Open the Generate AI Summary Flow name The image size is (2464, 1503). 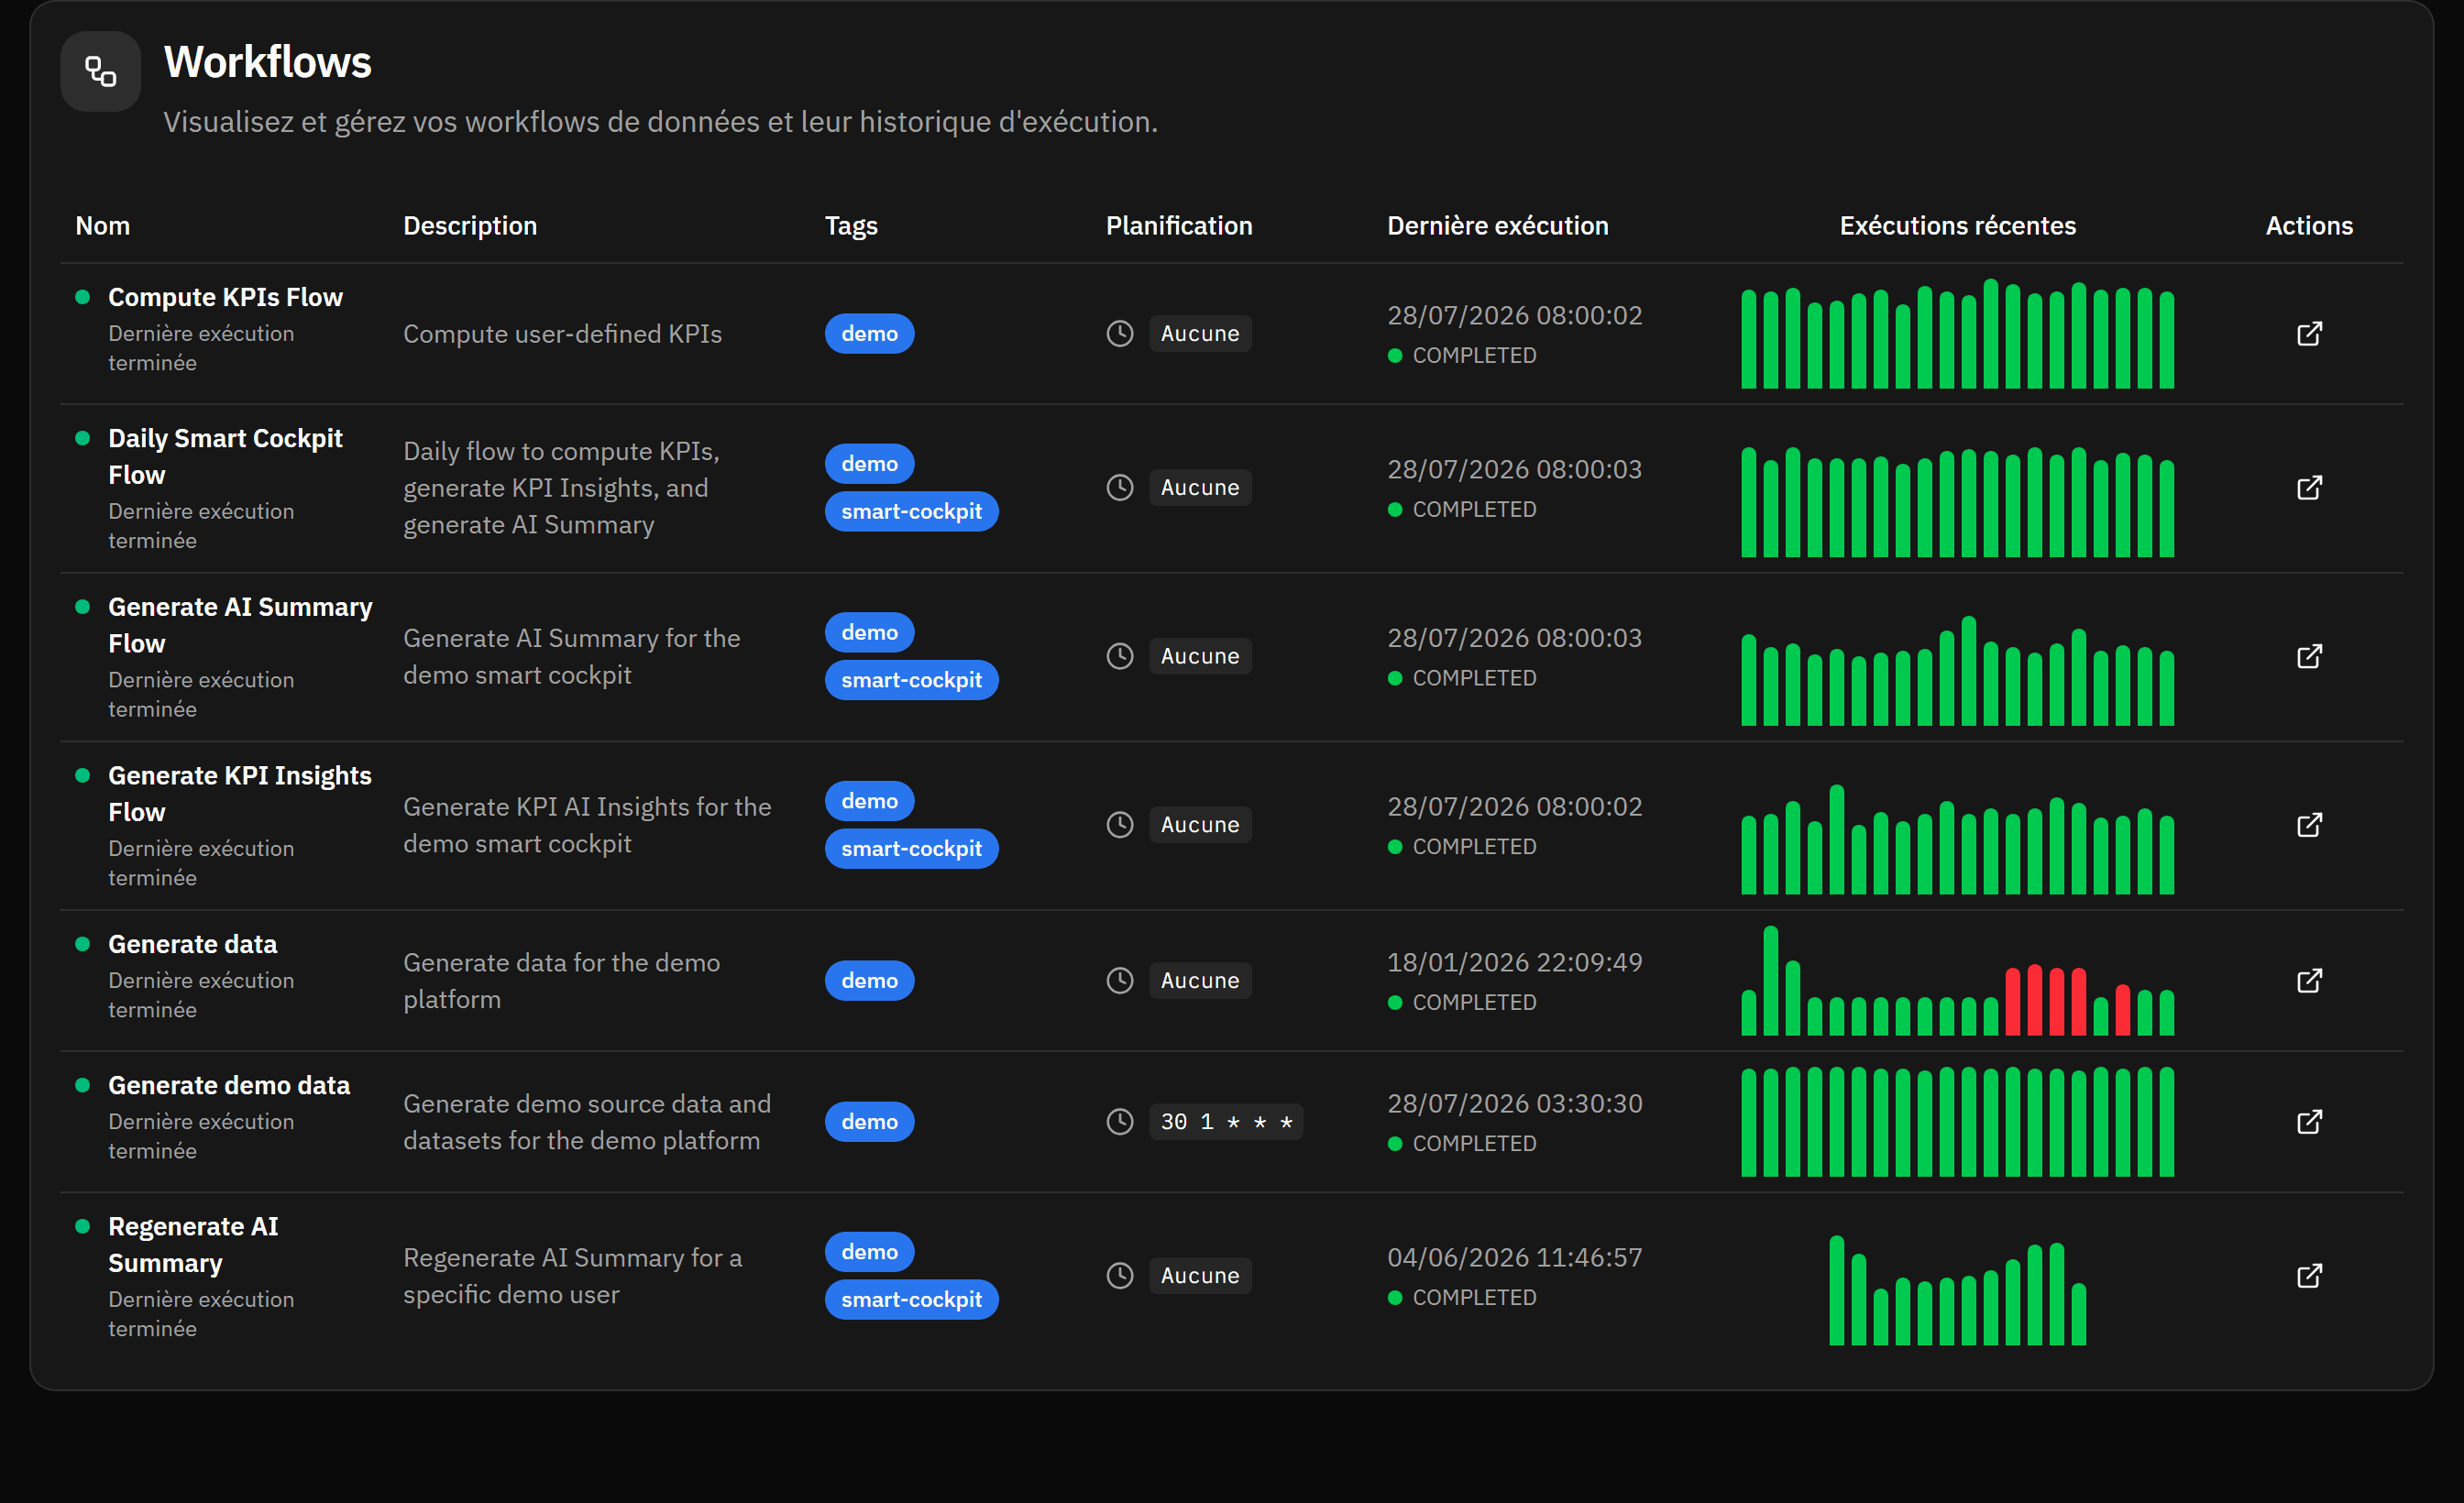[240, 625]
